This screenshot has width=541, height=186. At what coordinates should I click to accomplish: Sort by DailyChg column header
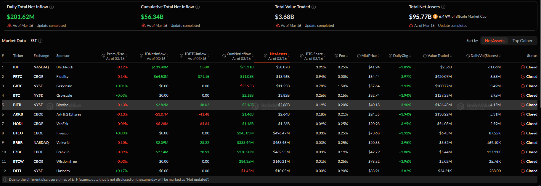410,56
